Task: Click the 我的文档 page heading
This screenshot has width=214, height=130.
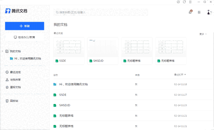Action: [x=61, y=25]
